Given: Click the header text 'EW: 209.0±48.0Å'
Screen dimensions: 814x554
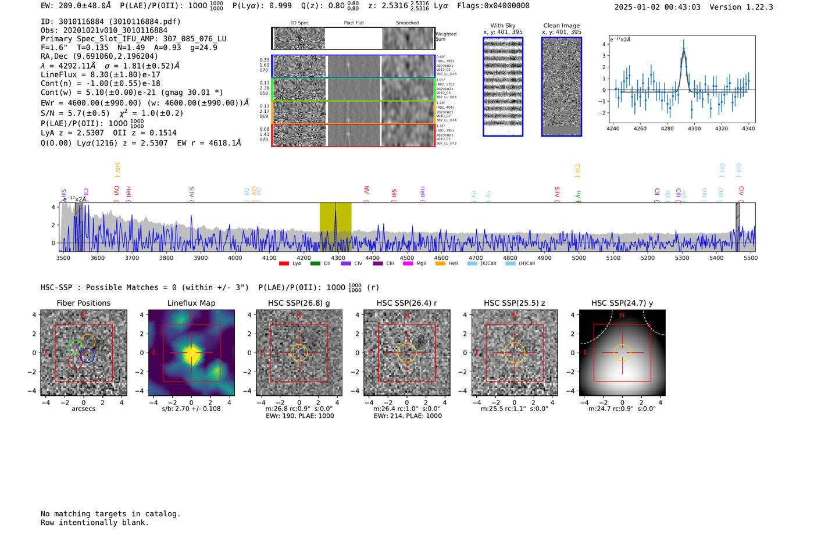Looking at the screenshot, I should [x=76, y=6].
